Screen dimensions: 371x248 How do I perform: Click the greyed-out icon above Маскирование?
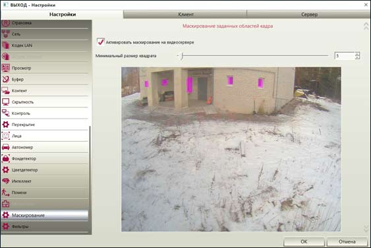click(6, 204)
